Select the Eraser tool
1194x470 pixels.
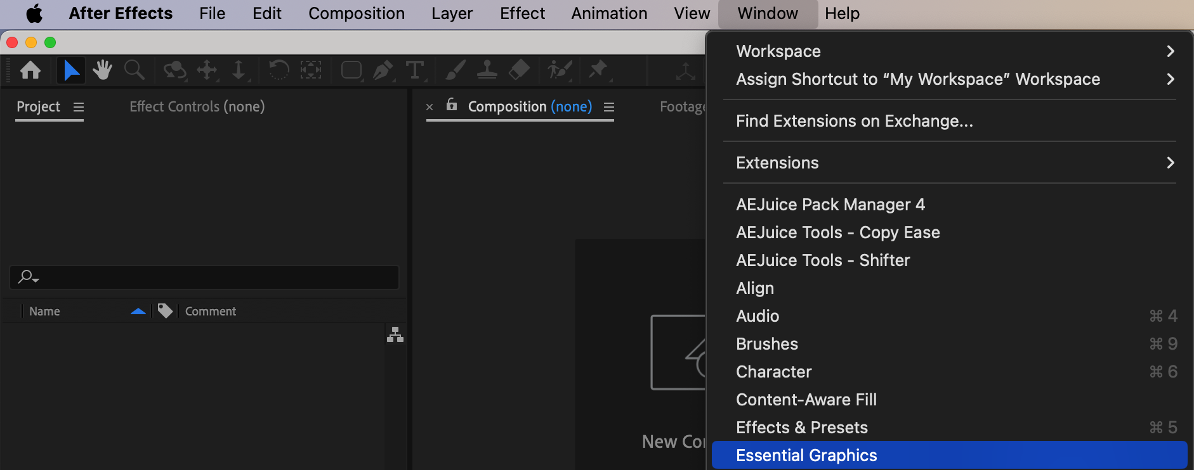519,70
